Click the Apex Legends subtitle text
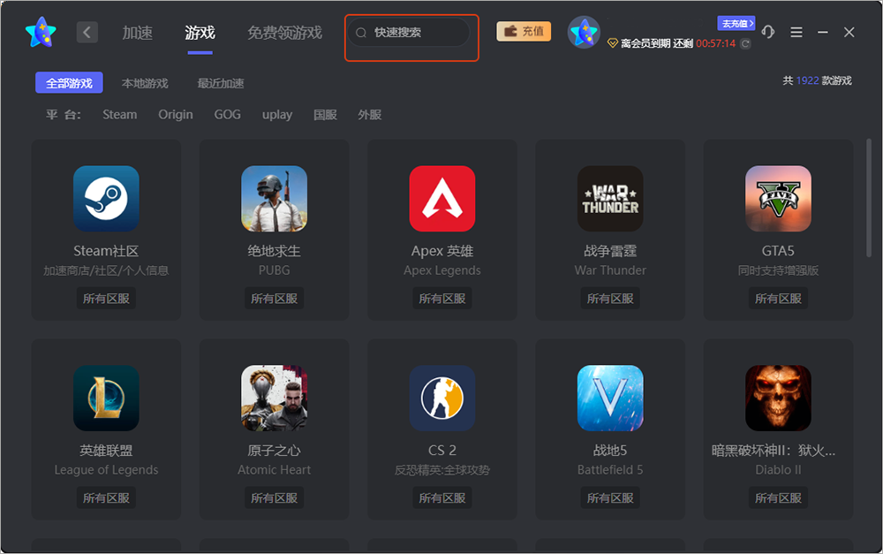 coord(442,270)
